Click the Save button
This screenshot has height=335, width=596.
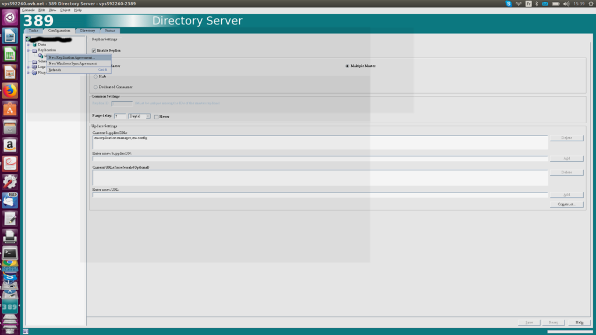point(529,322)
